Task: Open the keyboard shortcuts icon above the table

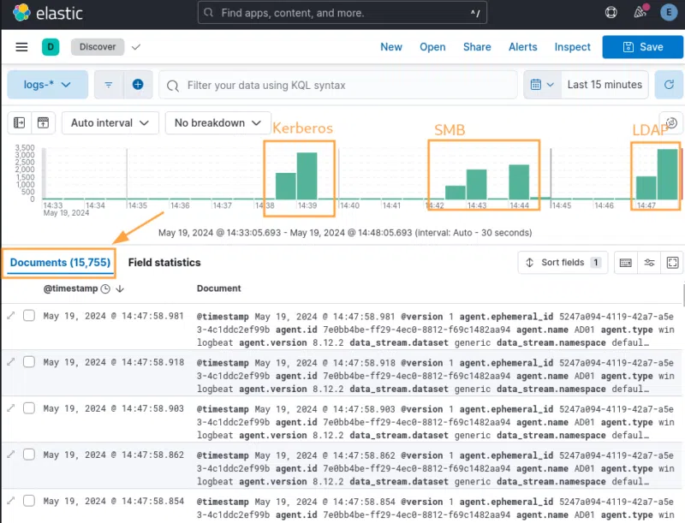Action: click(x=627, y=263)
